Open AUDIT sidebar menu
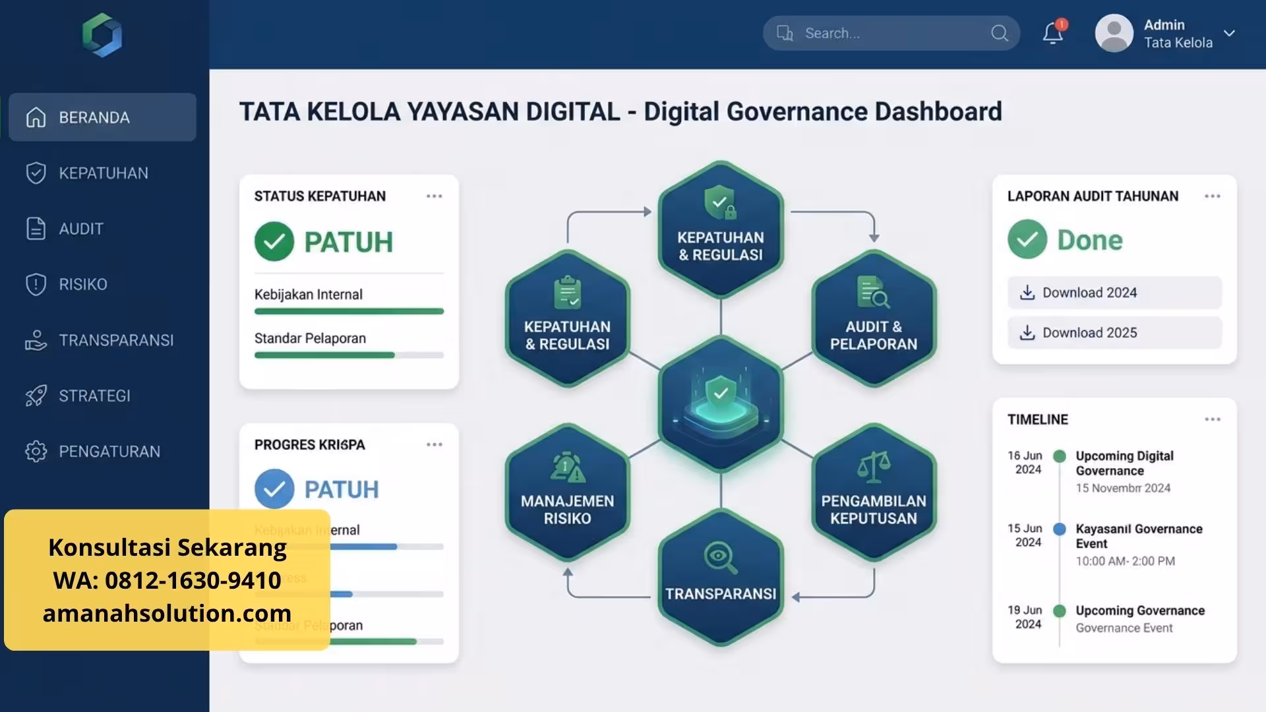Image resolution: width=1266 pixels, height=712 pixels. [102, 229]
